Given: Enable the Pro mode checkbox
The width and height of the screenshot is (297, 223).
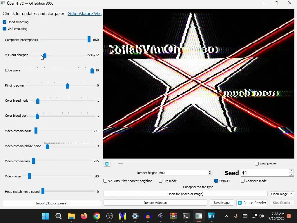Looking at the screenshot, I should (160, 181).
